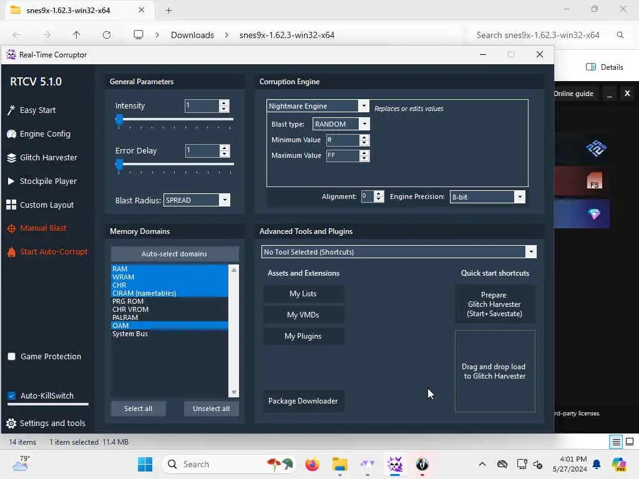Trigger Manual Blast crosshair icon
Image resolution: width=639 pixels, height=479 pixels.
(x=11, y=228)
